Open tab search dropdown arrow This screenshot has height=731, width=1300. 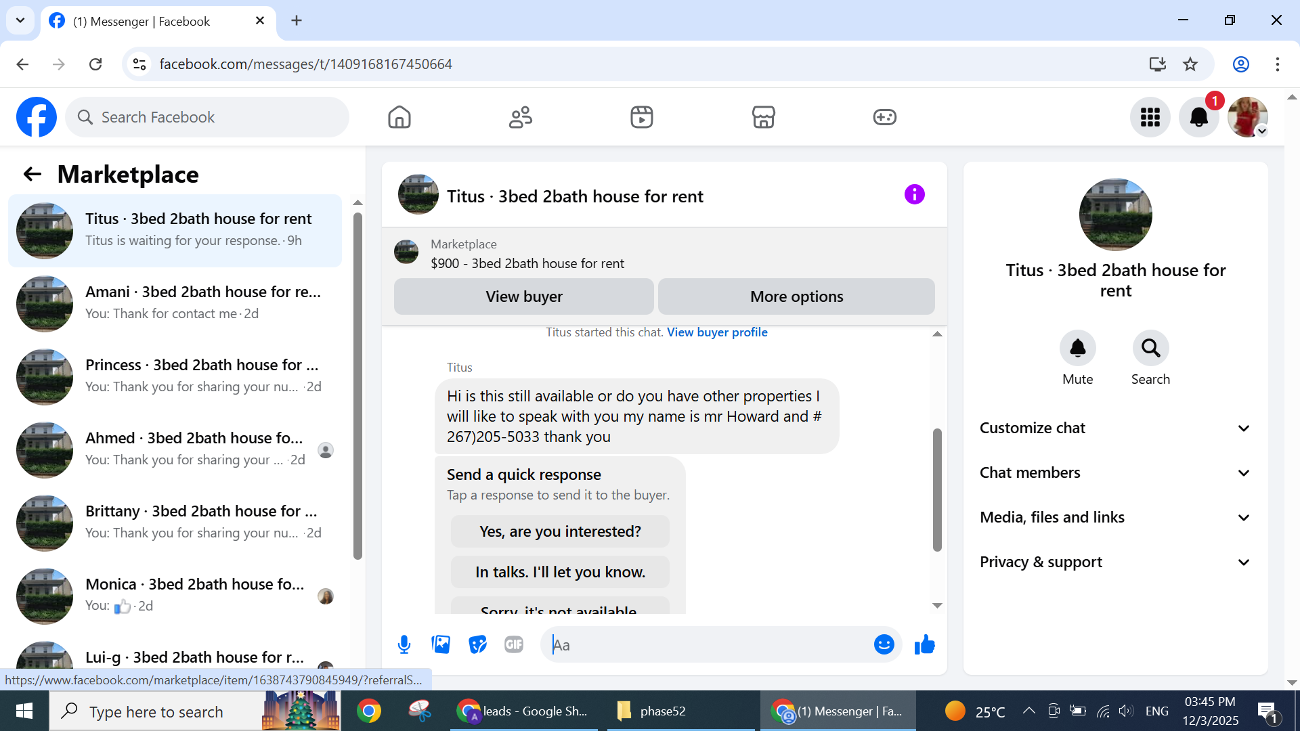20,21
